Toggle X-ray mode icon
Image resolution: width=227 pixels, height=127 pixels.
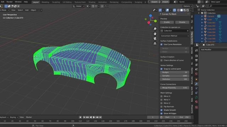[x=175, y=10]
